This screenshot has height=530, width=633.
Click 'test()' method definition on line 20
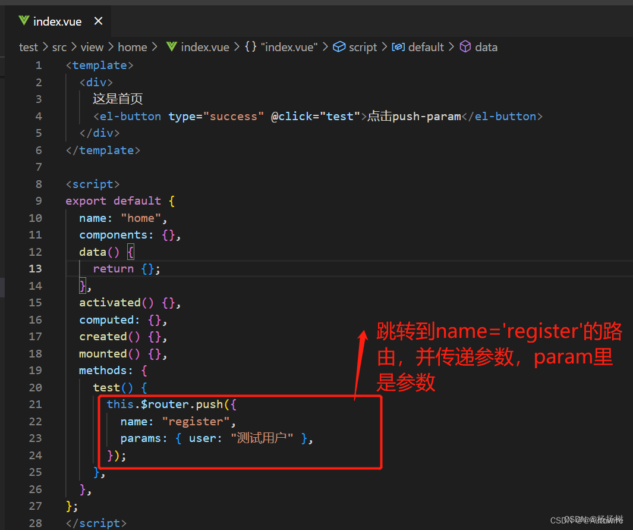[113, 388]
